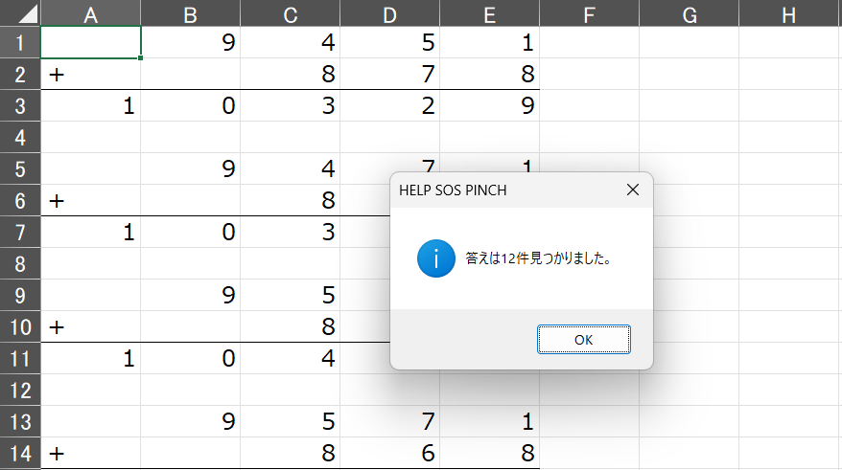Click the HELP SOS PINCH title bar
This screenshot has width=842, height=470.
504,190
